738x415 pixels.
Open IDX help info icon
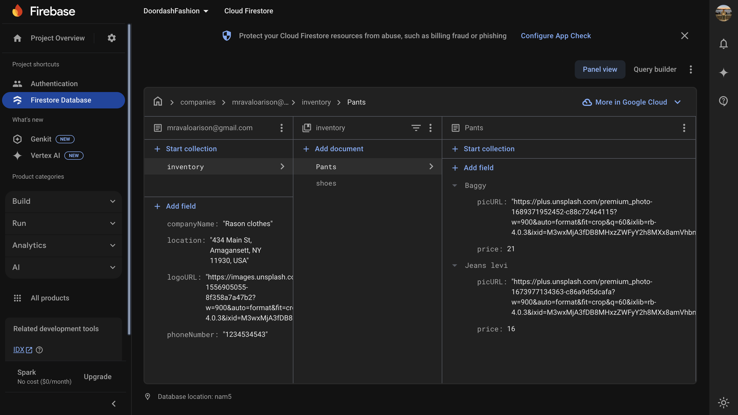coord(39,350)
